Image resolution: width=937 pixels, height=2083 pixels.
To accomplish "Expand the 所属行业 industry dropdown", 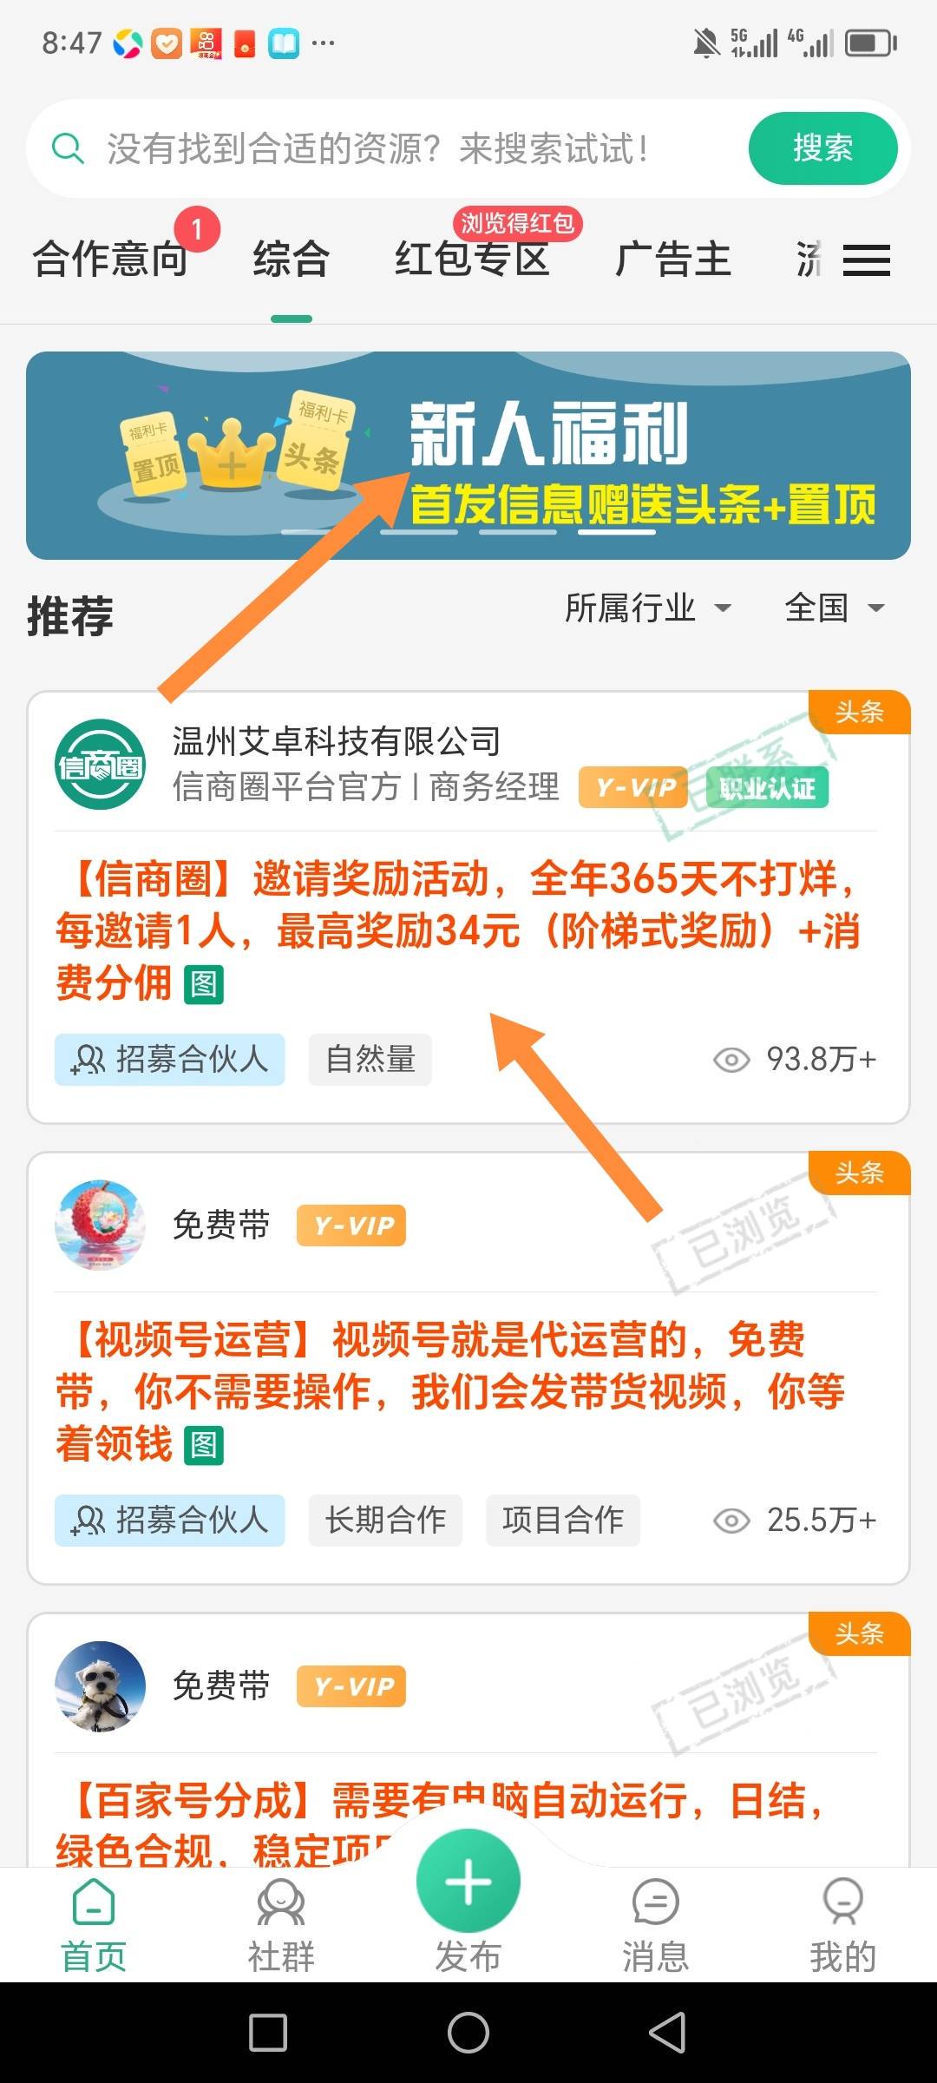I will click(x=648, y=608).
